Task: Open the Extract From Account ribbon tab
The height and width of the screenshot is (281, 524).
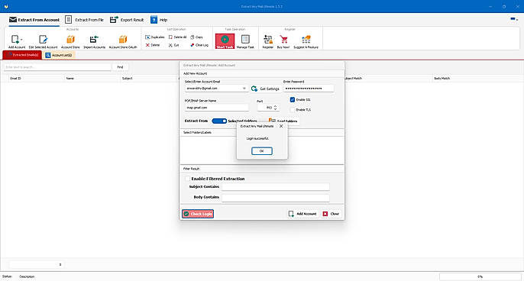Action: click(x=34, y=20)
